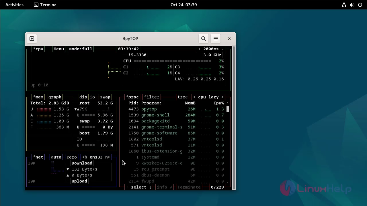Toggle cpu lazy sorting option
Viewport: 367px width, 206px height.
[208, 97]
